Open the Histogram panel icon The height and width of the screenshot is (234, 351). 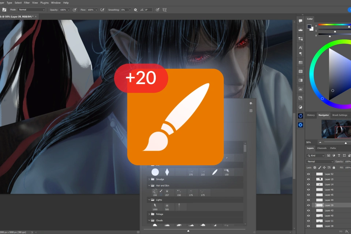pos(301,30)
